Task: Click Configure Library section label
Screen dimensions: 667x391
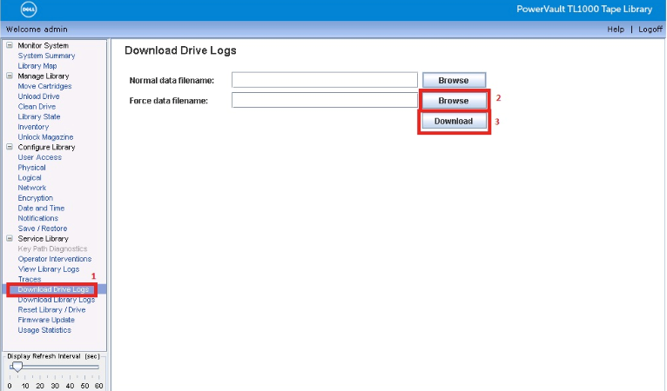Action: click(x=46, y=147)
